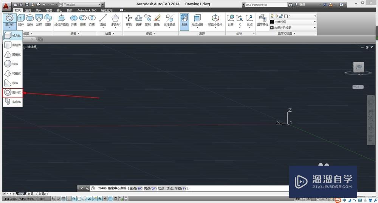Open the 二维线框 visual style dropdown
The image size is (378, 203).
point(315,22)
